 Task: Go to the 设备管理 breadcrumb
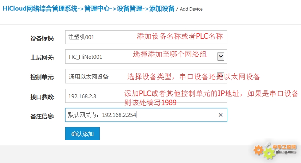(x=129, y=9)
